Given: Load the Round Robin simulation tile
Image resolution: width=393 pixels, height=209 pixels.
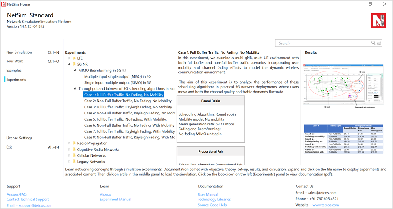Looking at the screenshot, I should [x=211, y=119].
